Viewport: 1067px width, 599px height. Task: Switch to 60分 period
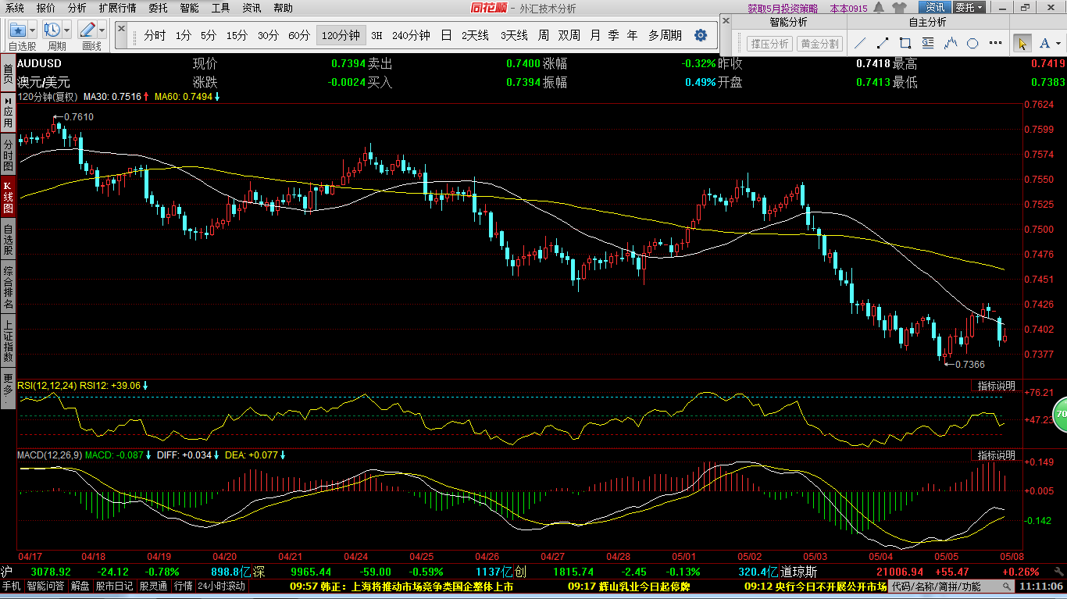299,35
